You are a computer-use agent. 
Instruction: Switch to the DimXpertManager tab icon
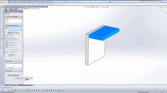point(14,9)
